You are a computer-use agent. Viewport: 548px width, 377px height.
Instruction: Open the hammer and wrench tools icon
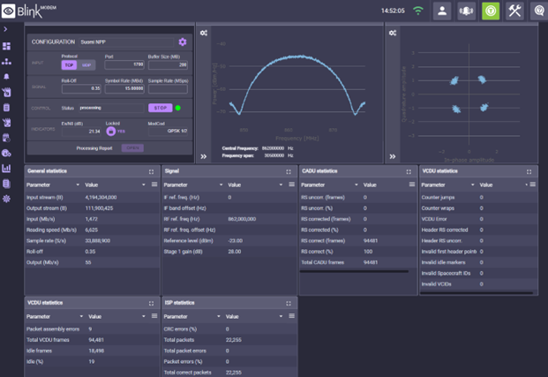[x=514, y=11]
